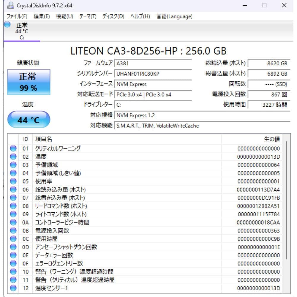Click the blue status dot next to クリティカルワーニング
This screenshot has width=297, height=297.
point(13,148)
